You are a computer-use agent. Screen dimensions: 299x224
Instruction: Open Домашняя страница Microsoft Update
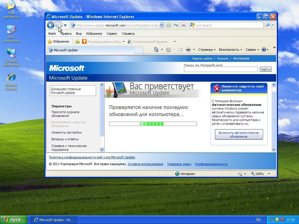(x=73, y=91)
